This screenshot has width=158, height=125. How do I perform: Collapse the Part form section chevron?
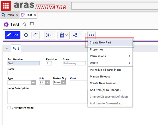point(7,48)
